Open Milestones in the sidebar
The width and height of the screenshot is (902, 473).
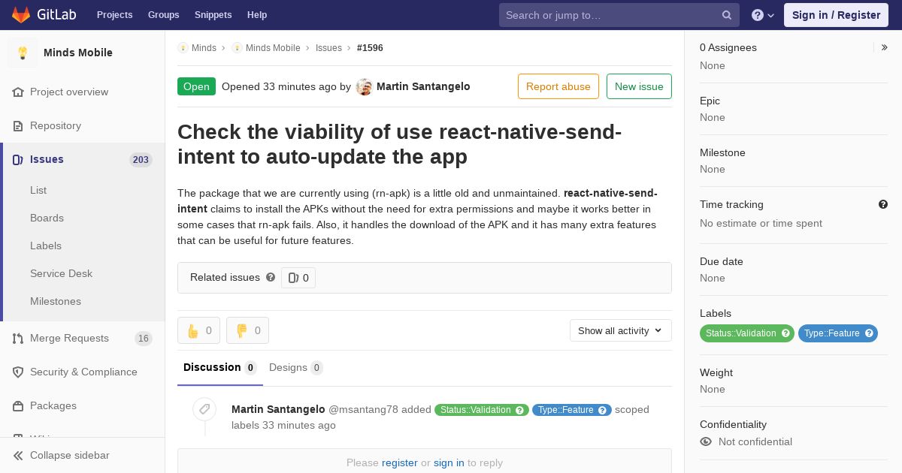(56, 301)
